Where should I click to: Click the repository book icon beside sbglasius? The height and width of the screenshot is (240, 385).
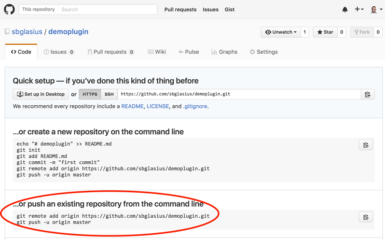tap(7, 32)
